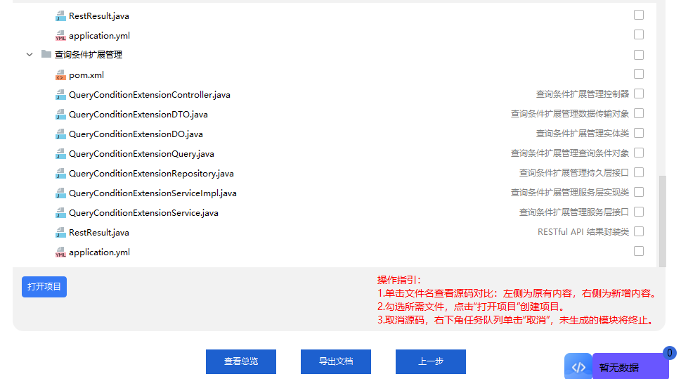Open QueryConditionExtensionService.java file name
This screenshot has width=681, height=379.
(143, 213)
